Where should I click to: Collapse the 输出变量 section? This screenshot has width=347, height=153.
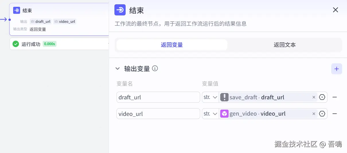[x=117, y=69]
